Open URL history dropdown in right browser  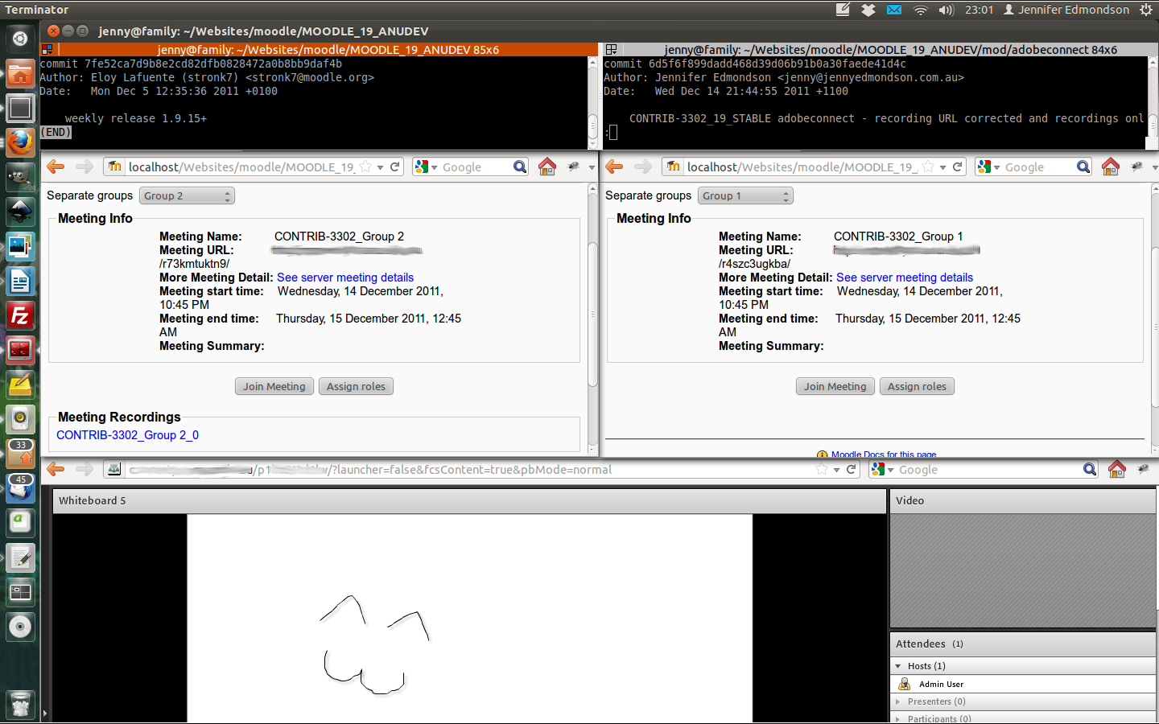click(x=942, y=167)
